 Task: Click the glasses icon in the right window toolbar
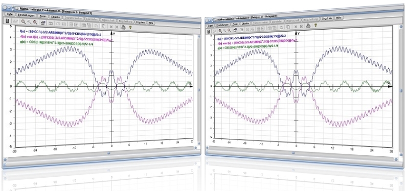point(214,31)
